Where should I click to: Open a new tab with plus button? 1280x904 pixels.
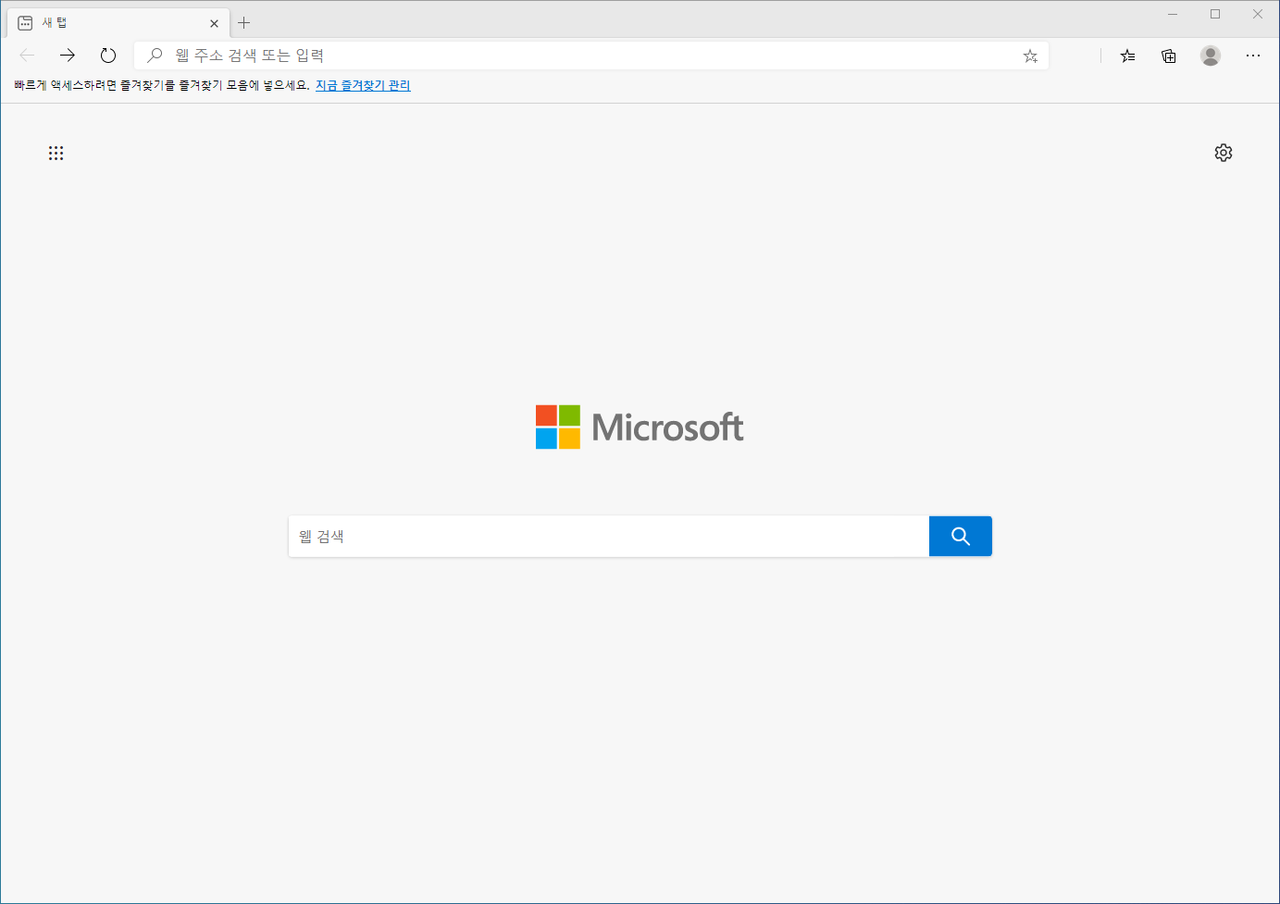244,23
